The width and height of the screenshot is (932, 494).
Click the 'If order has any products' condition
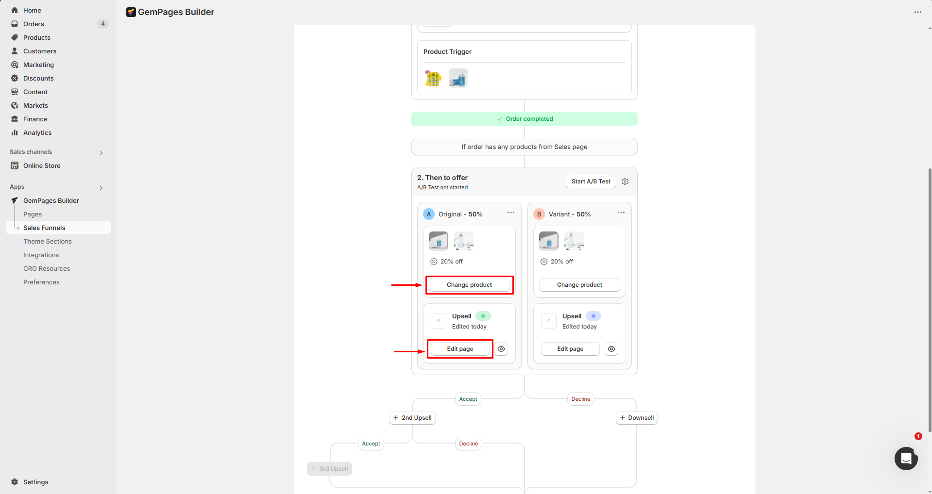[x=525, y=147]
